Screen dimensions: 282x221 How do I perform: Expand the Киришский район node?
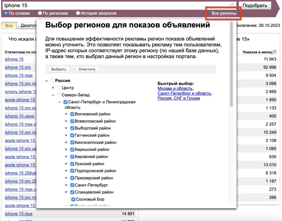[66, 149]
